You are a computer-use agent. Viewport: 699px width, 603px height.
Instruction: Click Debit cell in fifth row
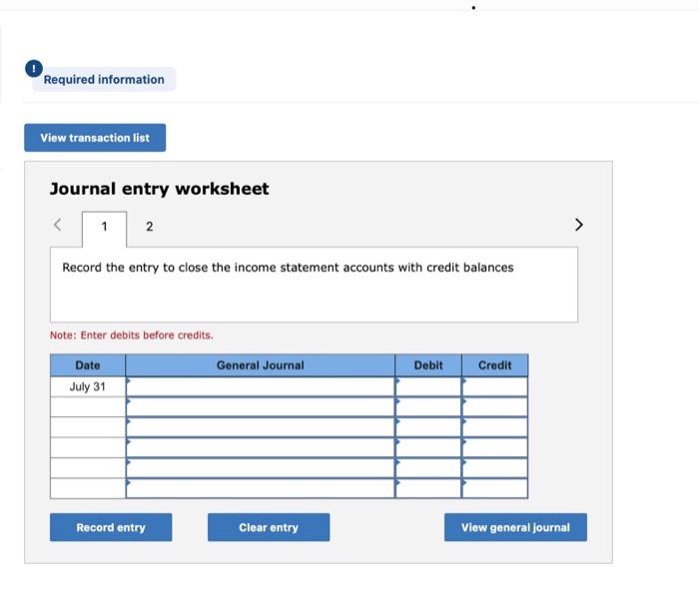pos(428,468)
